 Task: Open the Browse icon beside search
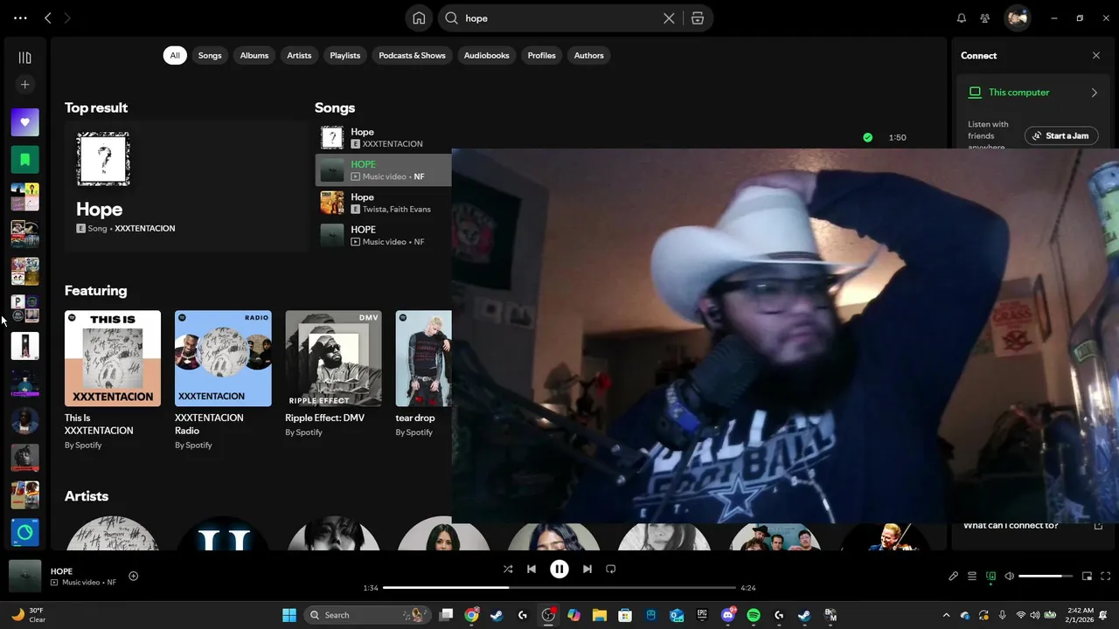pyautogui.click(x=698, y=18)
